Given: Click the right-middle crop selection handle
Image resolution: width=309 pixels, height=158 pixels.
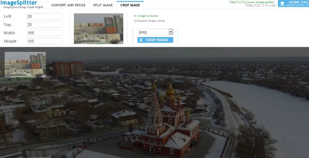Looking at the screenshot, I should click(46, 65).
